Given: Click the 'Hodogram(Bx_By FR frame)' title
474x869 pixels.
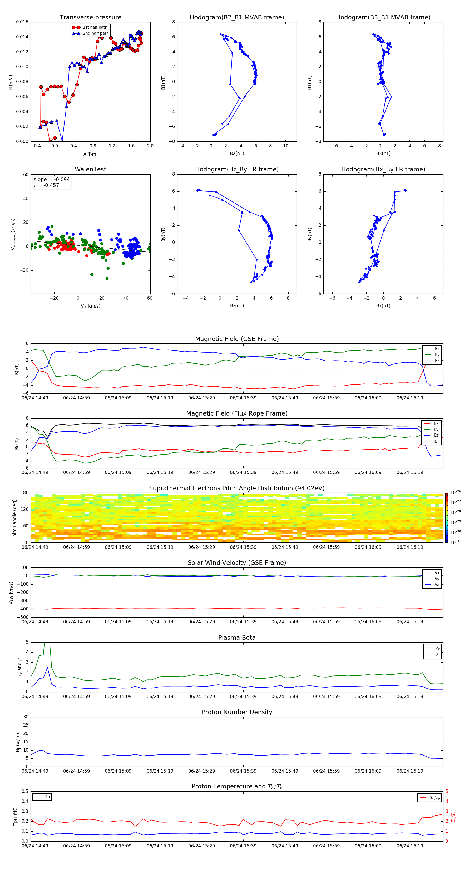Looking at the screenshot, I should point(383,169).
